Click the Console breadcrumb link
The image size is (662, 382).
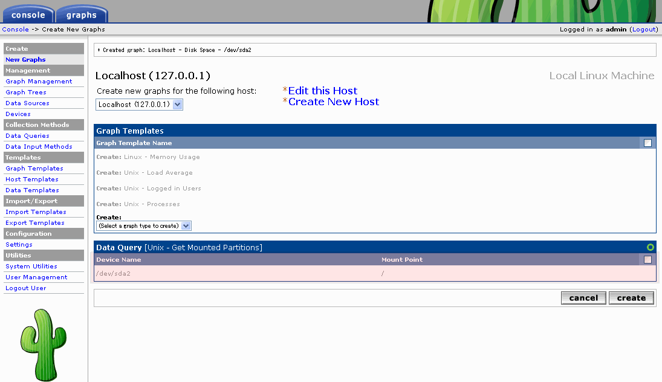tap(15, 29)
